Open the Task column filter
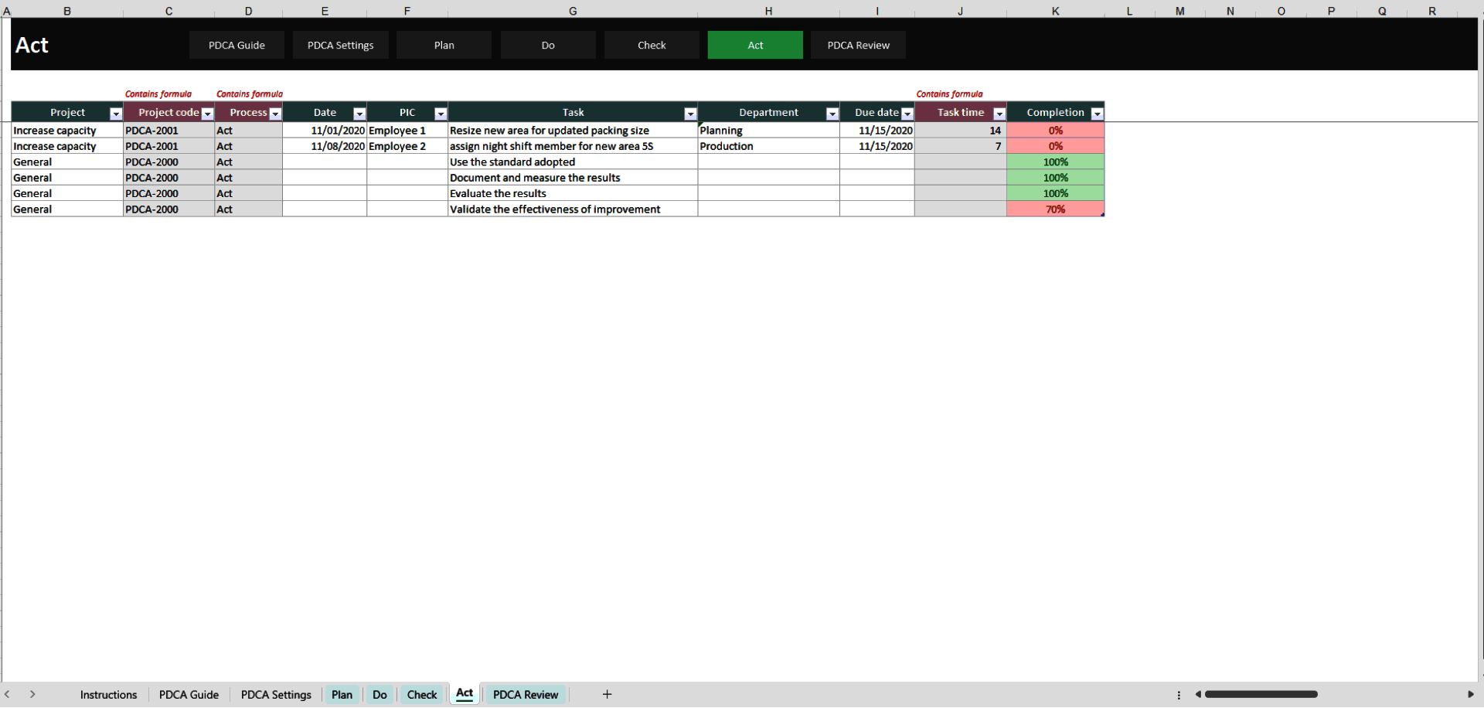 [690, 113]
